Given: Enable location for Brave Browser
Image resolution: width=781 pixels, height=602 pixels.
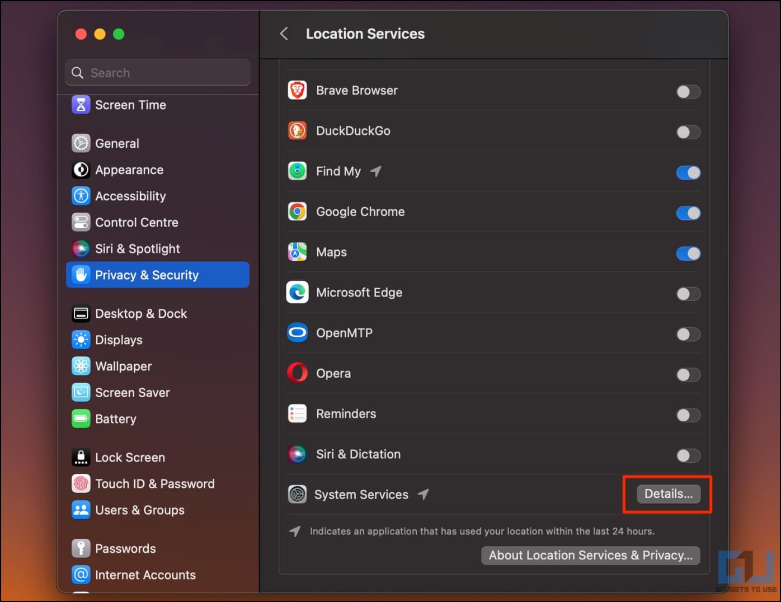Looking at the screenshot, I should coord(688,92).
